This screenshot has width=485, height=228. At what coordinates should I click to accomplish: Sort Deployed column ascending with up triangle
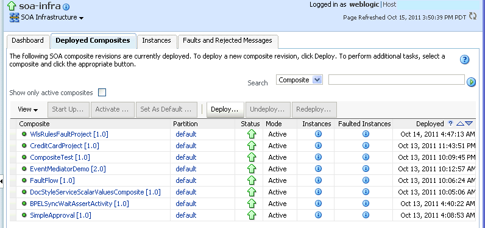tap(460, 124)
